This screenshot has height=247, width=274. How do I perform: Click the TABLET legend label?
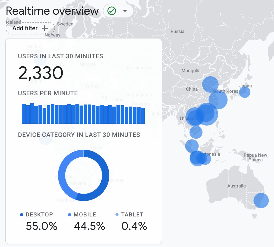(132, 215)
